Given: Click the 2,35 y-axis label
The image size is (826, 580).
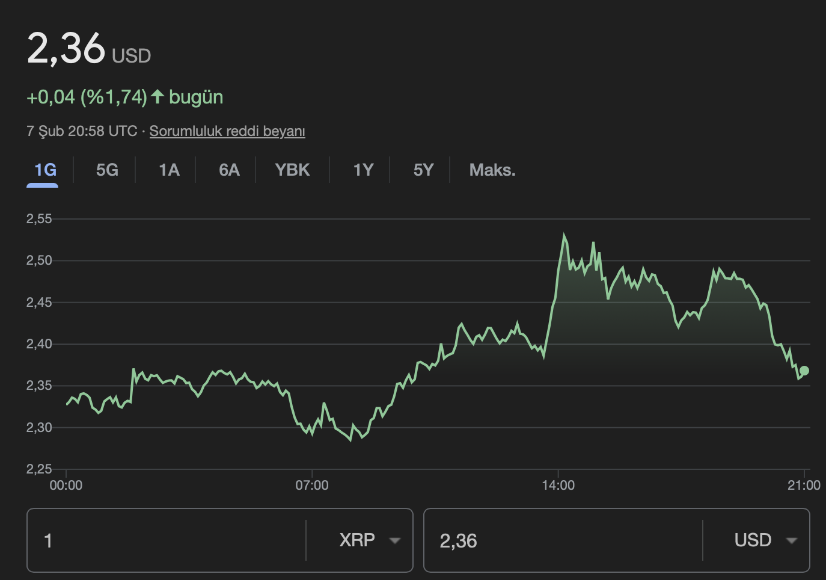Looking at the screenshot, I should pyautogui.click(x=39, y=386).
